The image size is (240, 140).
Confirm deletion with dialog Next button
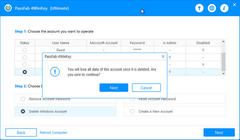114,88
